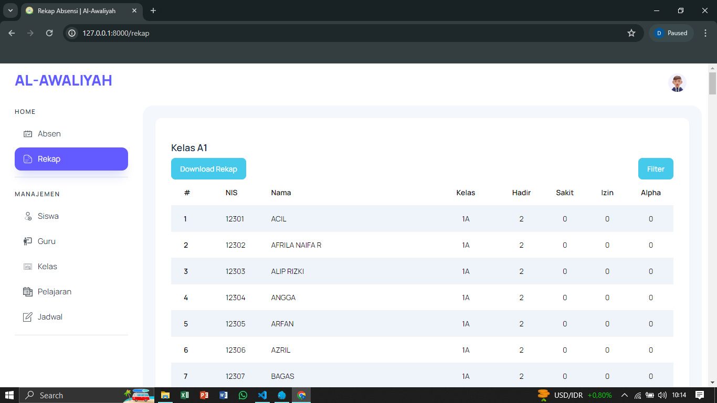The width and height of the screenshot is (717, 403).
Task: Click the Kelas board icon
Action: point(28,267)
